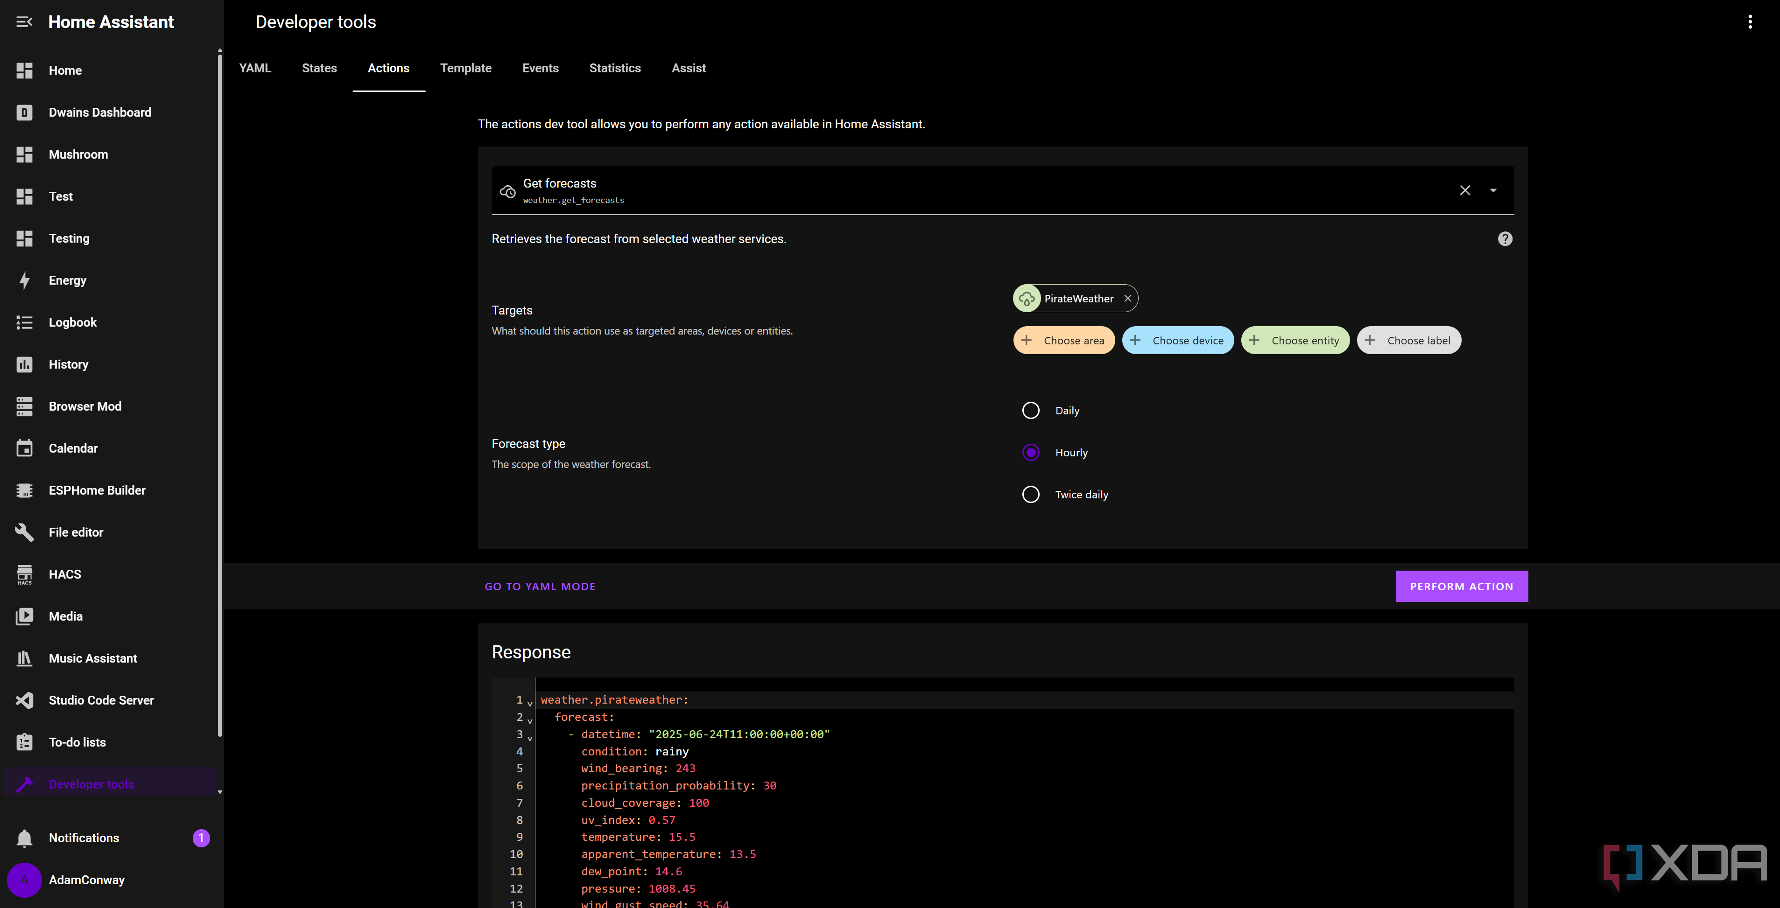Open the Home dashboard icon

point(24,70)
